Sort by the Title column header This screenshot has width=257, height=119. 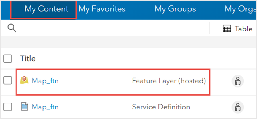28,59
